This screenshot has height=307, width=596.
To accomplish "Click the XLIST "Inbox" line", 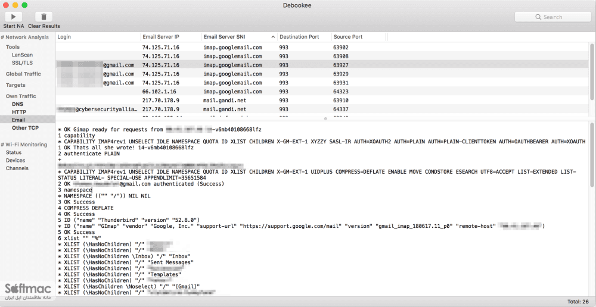I will [125, 256].
